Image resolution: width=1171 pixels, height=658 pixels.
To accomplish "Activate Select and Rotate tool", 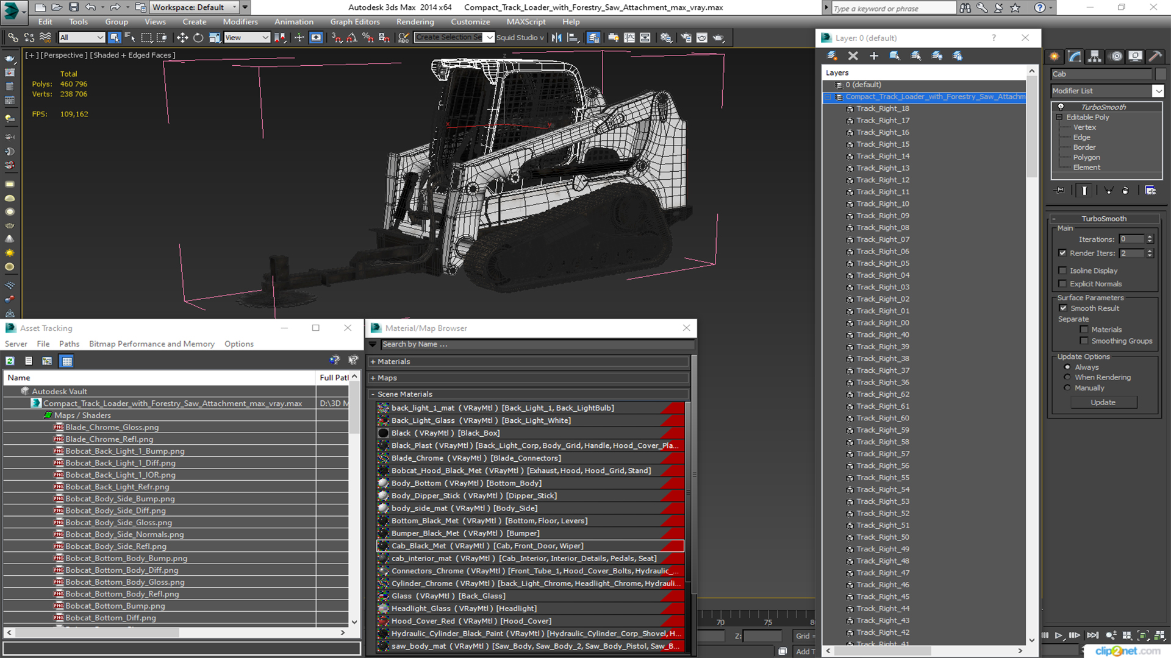I will point(198,38).
